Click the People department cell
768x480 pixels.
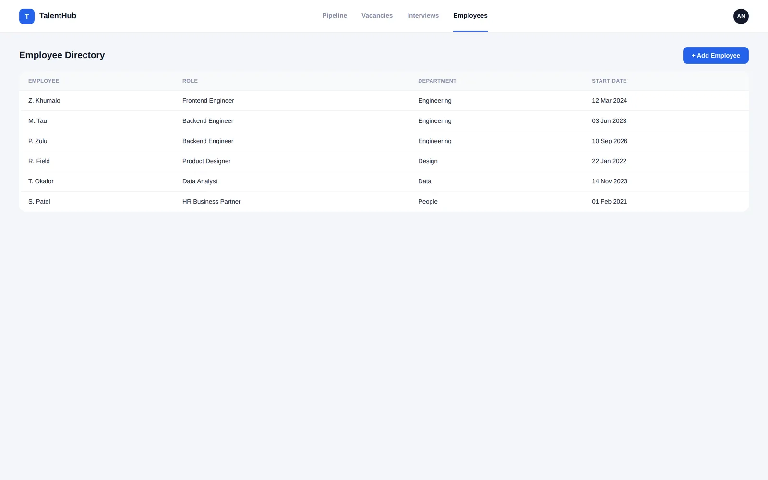(x=428, y=202)
